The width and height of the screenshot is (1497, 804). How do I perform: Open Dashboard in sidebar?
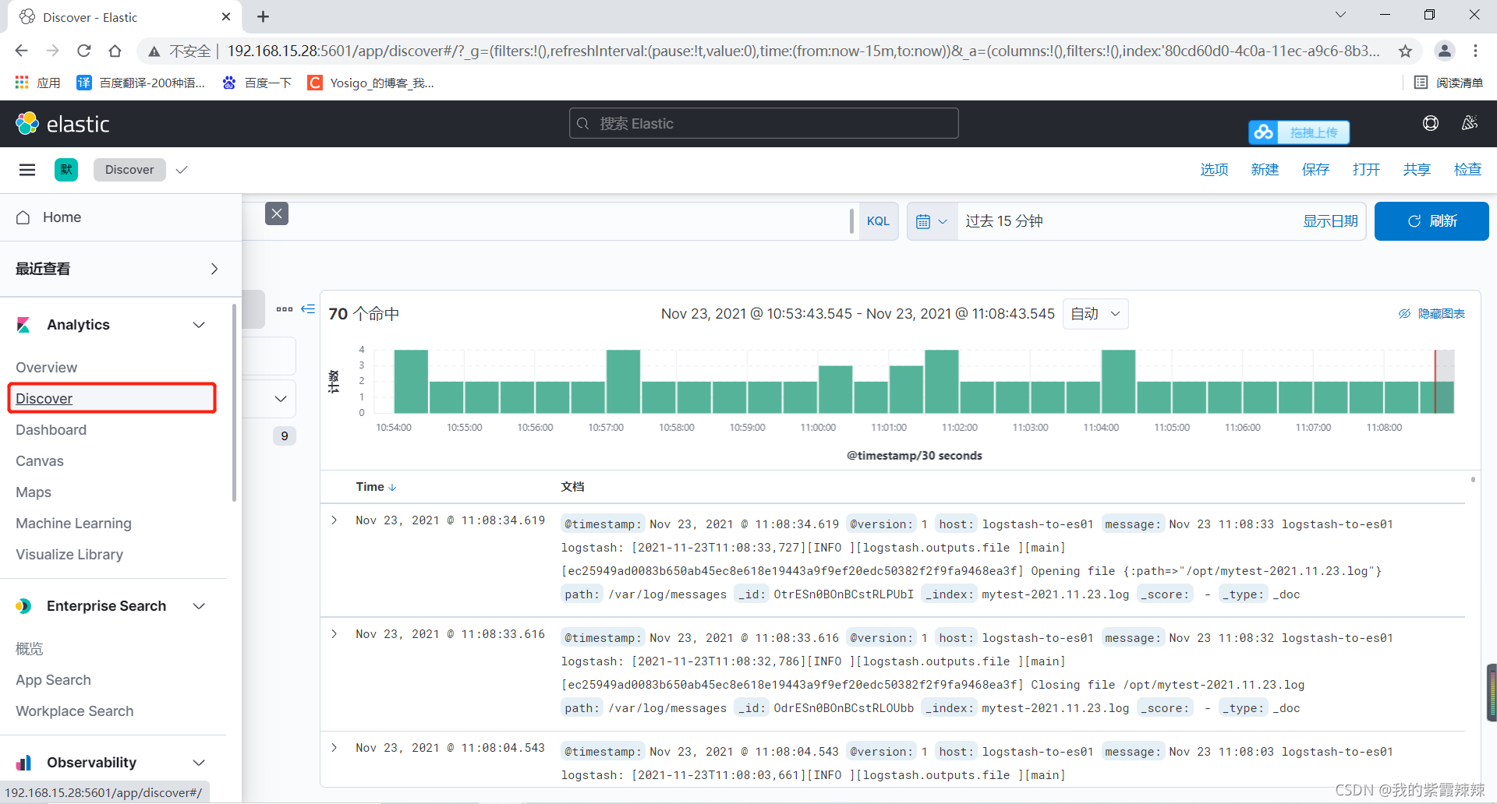(x=51, y=430)
